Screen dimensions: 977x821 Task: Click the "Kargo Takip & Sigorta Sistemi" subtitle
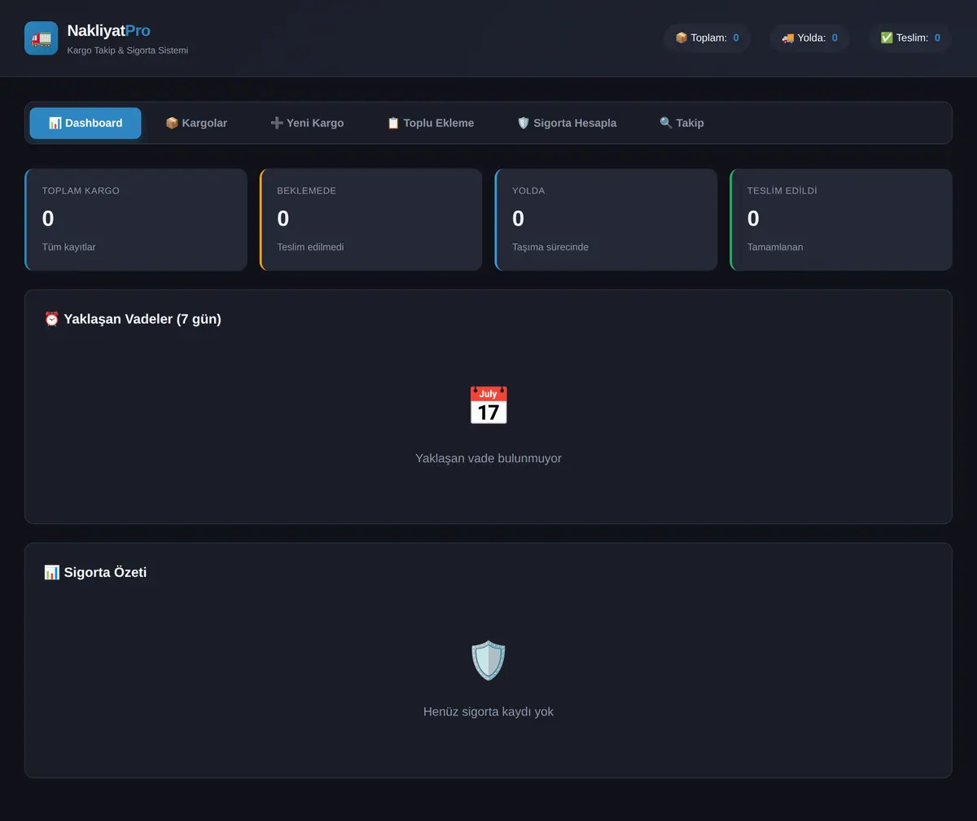point(127,50)
